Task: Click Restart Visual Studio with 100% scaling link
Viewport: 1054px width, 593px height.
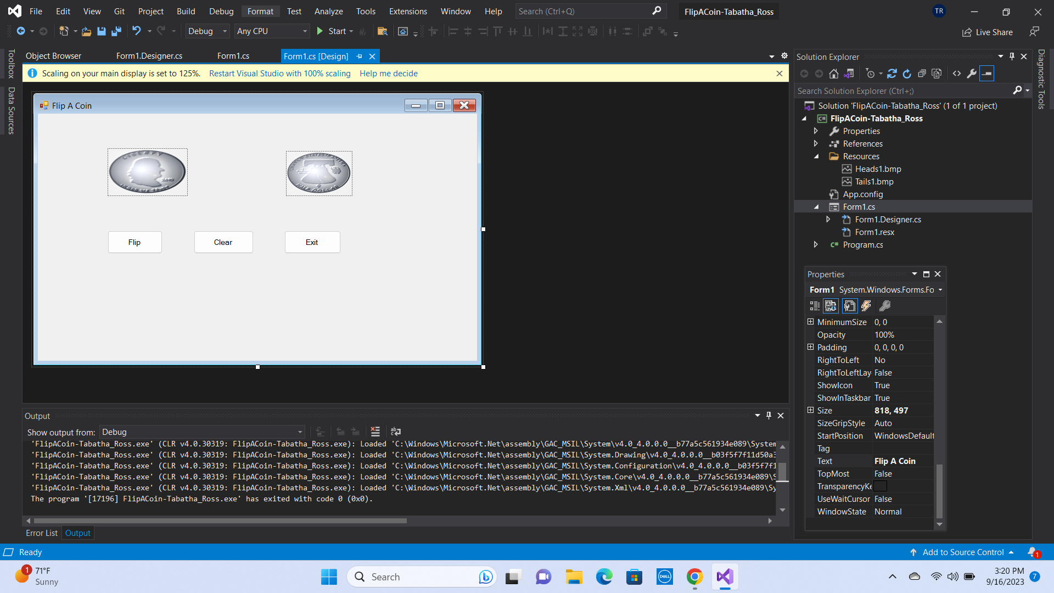Action: click(279, 74)
